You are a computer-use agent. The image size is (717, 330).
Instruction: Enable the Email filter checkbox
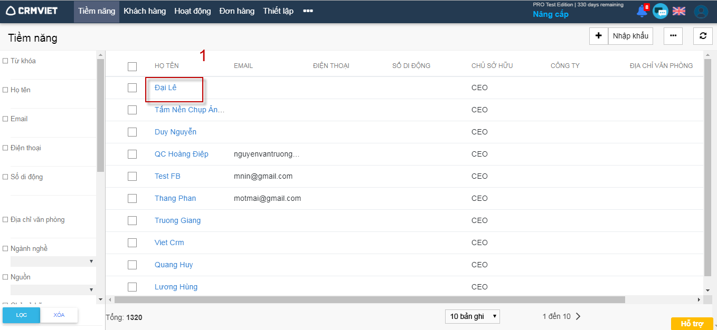5,119
